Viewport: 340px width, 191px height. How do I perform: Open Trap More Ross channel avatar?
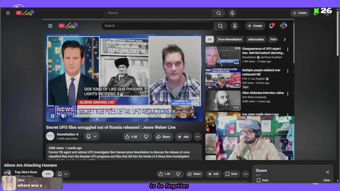point(7,173)
